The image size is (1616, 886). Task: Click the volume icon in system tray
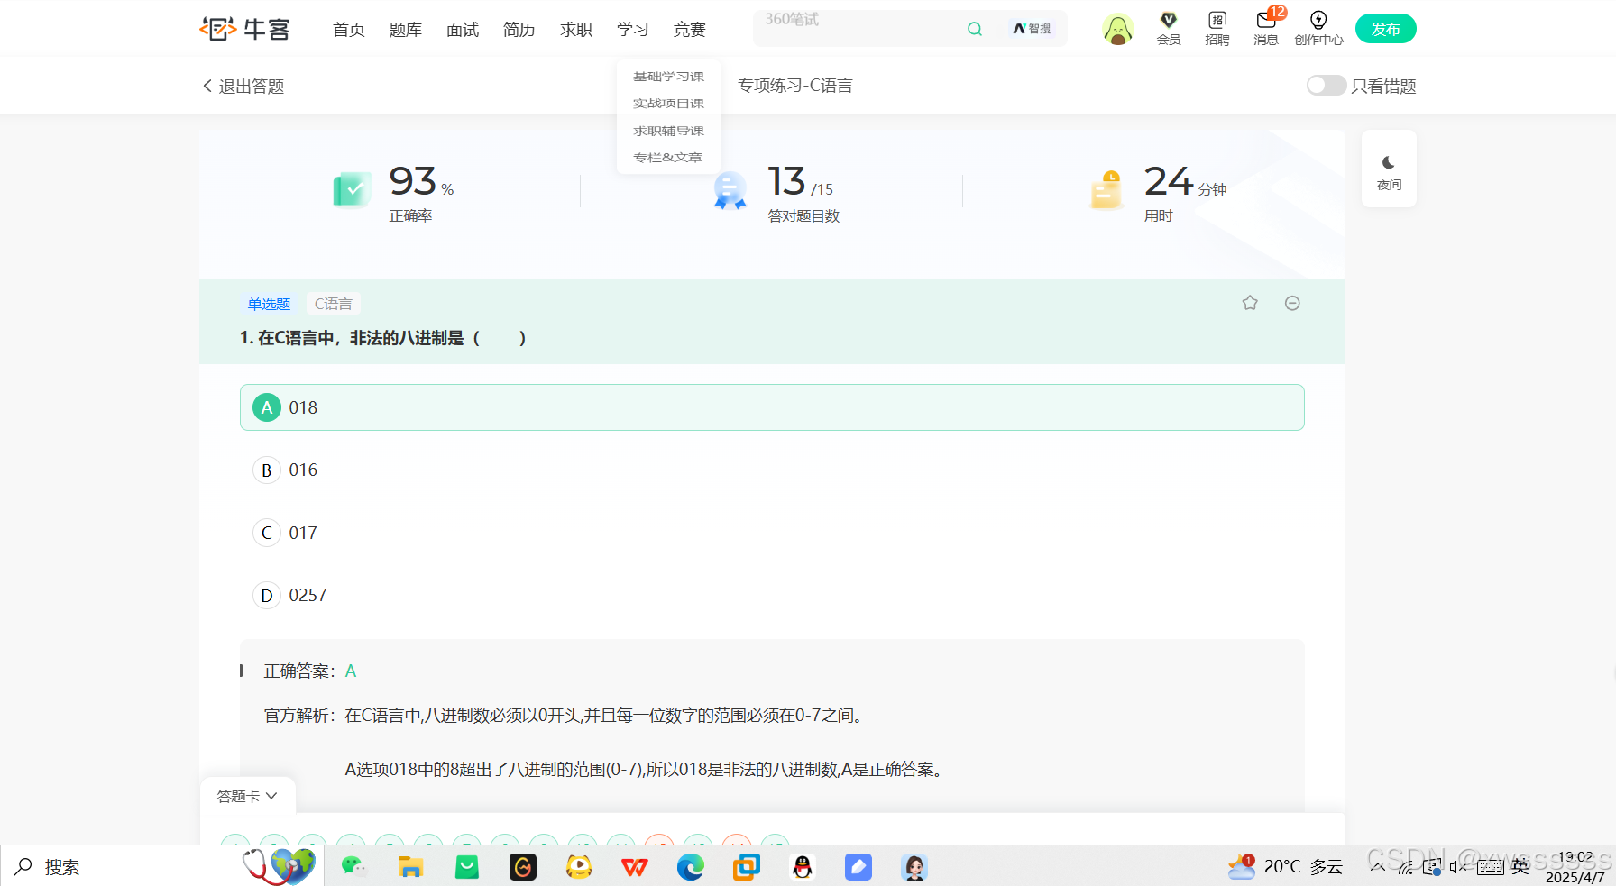coord(1457,867)
